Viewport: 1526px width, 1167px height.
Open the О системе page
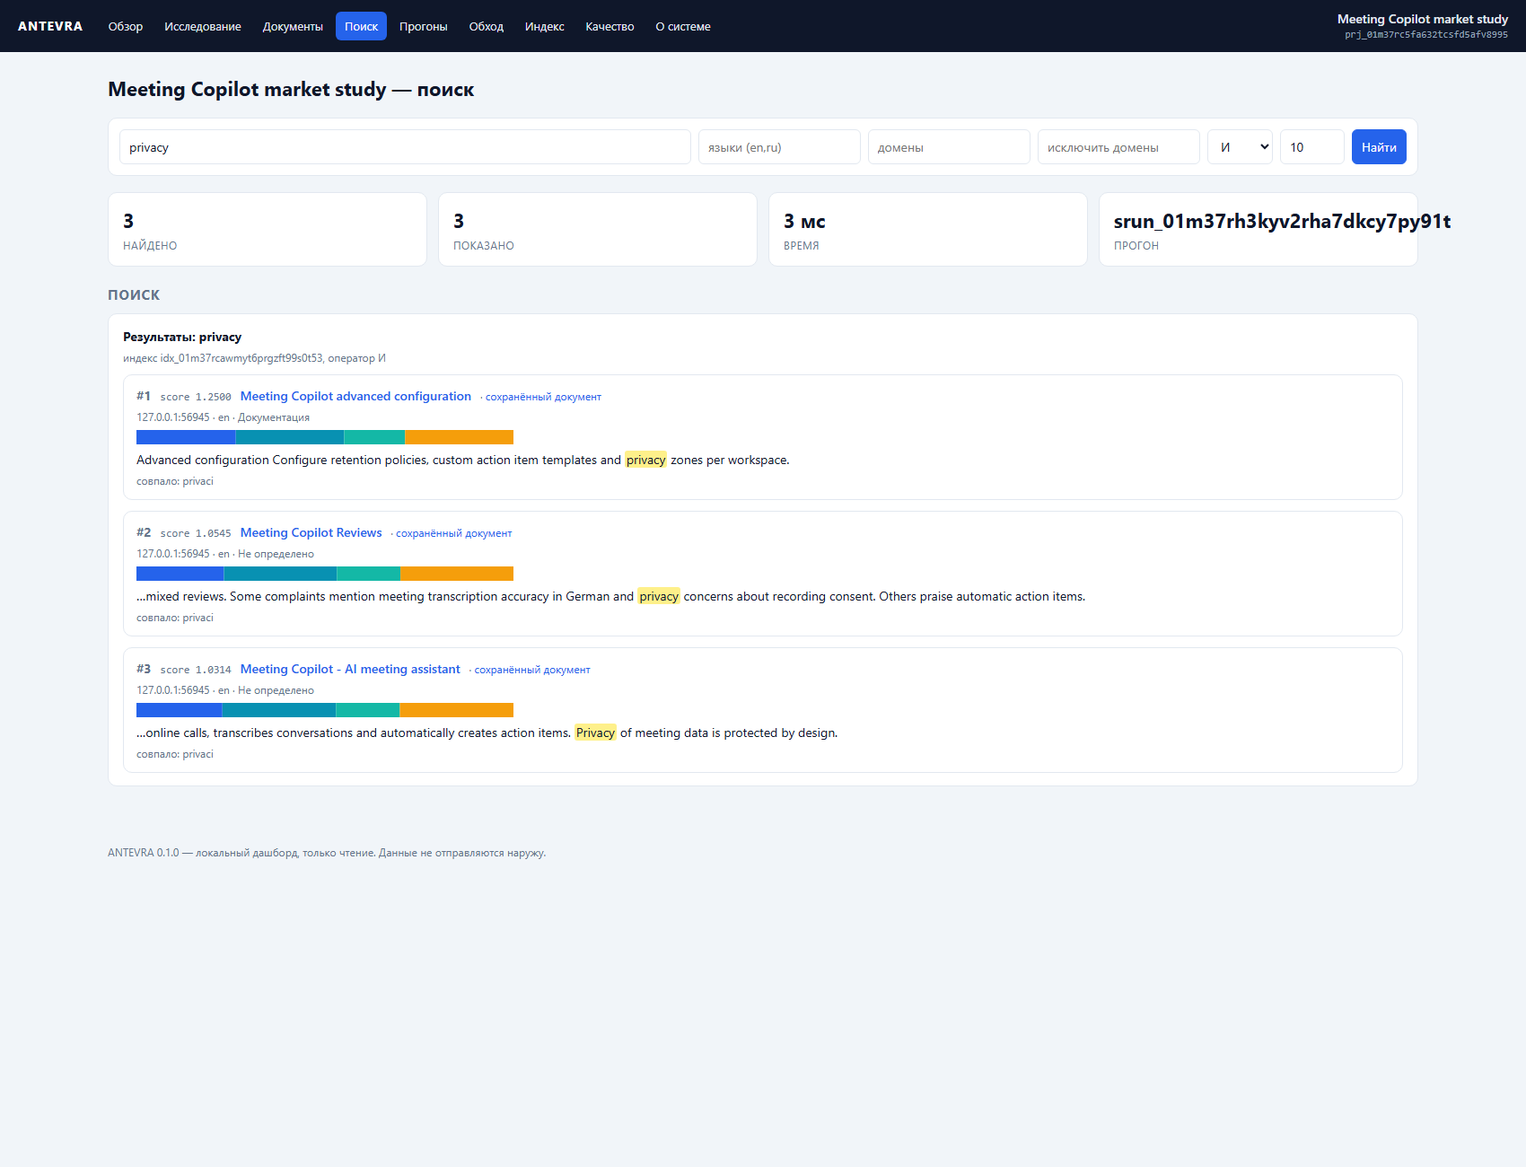683,26
